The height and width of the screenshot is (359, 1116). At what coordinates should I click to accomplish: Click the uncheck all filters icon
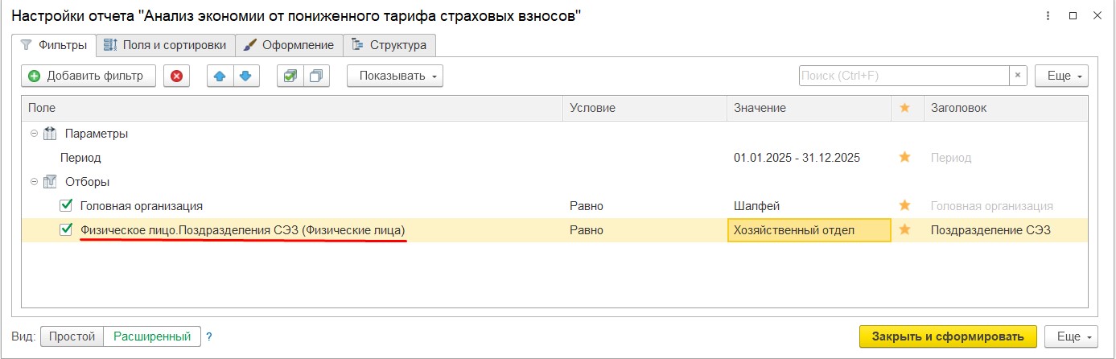315,76
